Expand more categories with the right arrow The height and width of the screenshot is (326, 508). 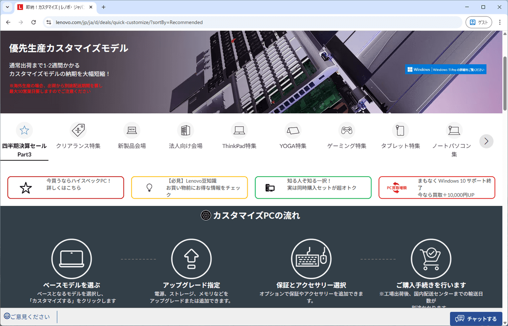click(x=486, y=141)
